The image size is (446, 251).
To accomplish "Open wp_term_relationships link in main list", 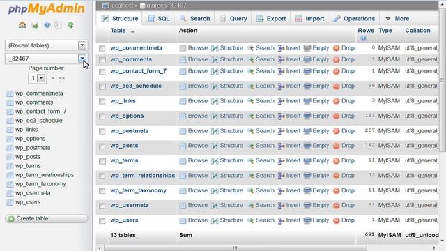I will 142,176.
